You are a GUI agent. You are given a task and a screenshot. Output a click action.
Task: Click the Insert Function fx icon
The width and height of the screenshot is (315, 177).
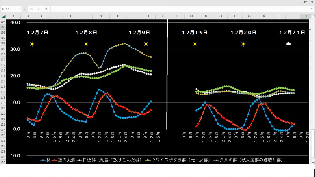[46, 9]
